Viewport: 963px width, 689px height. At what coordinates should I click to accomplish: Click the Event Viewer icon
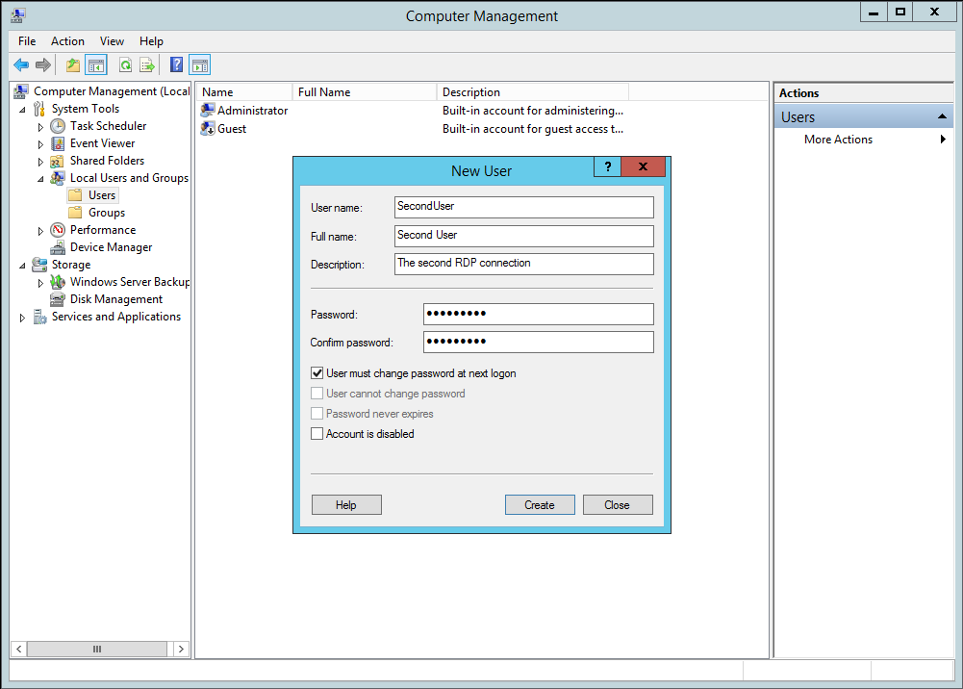click(x=58, y=143)
